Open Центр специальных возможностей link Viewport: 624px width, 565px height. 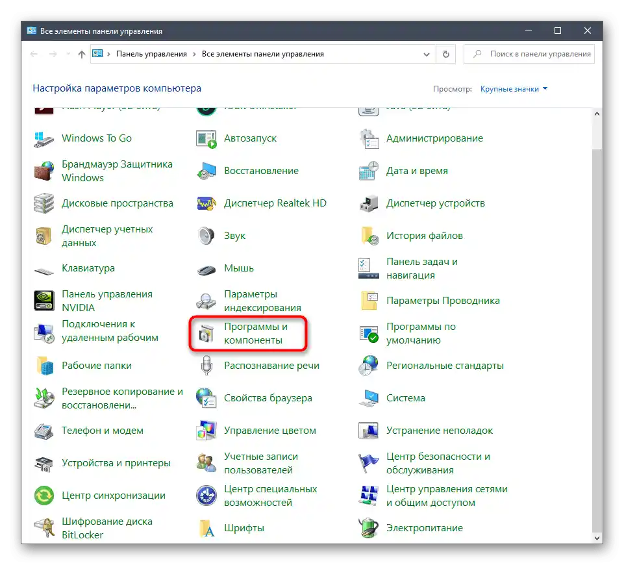270,496
